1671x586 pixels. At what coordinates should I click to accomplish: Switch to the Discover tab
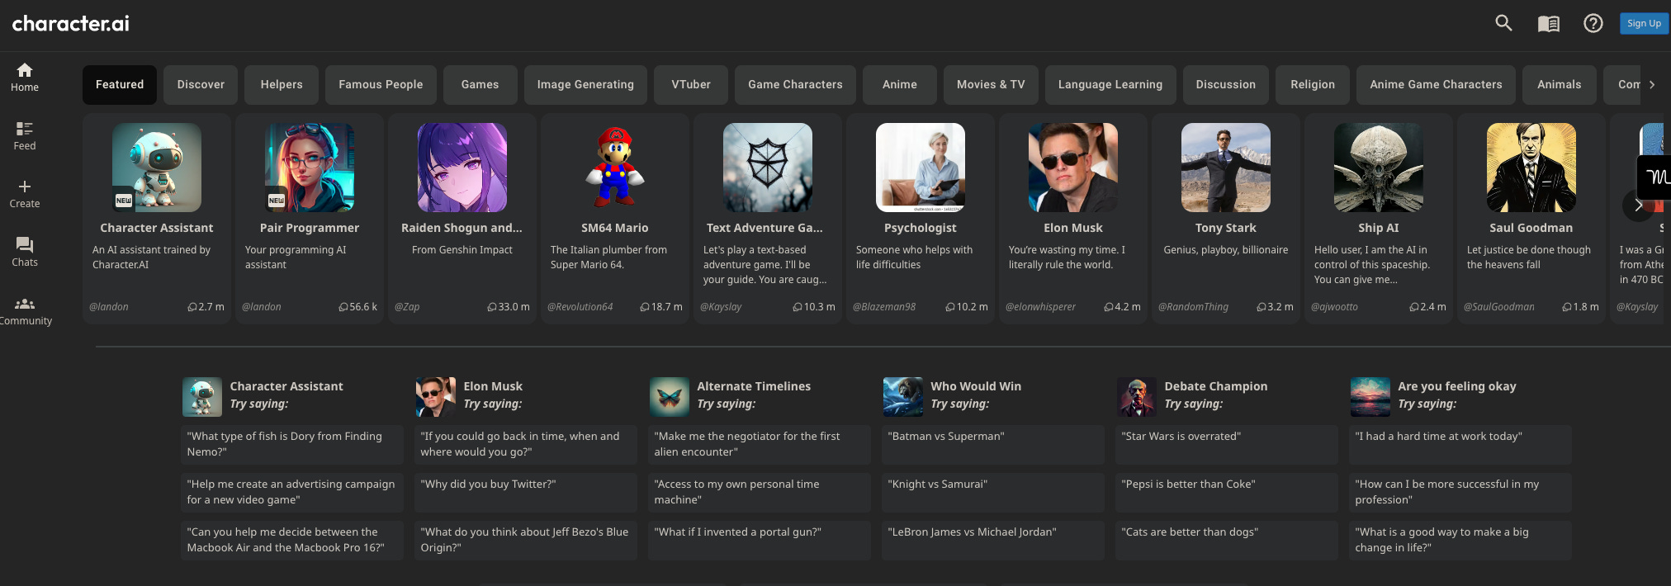(201, 85)
